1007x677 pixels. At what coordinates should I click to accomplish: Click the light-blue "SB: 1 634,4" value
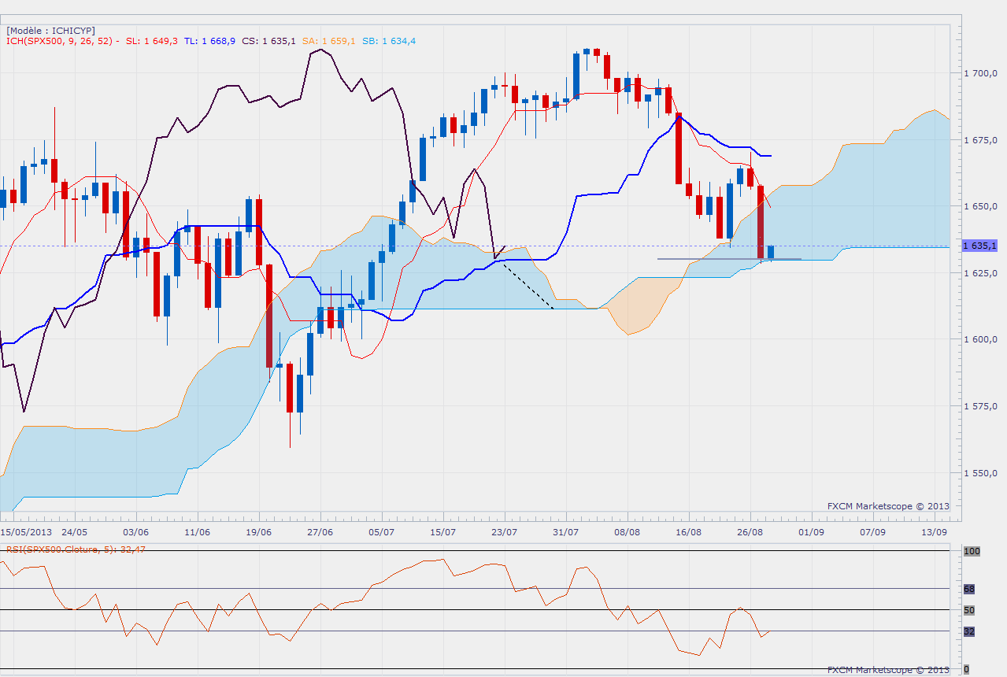[x=389, y=41]
